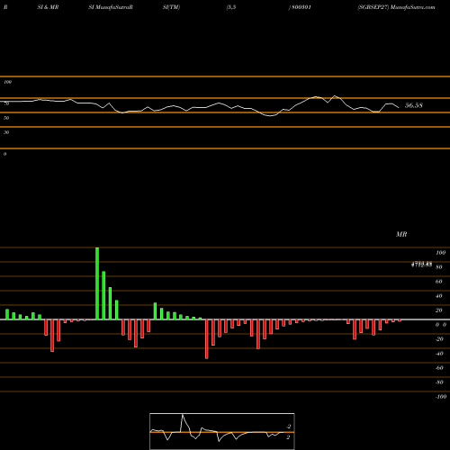Click the longest red histogram bar
This screenshot has height=450, width=450.
click(x=207, y=339)
